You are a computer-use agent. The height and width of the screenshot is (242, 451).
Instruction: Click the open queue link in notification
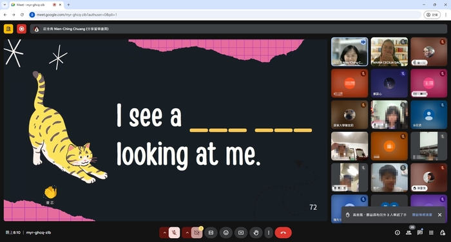pyautogui.click(x=422, y=215)
